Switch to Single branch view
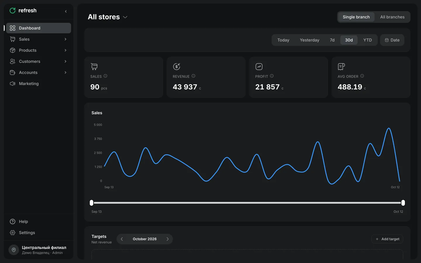 point(356,17)
